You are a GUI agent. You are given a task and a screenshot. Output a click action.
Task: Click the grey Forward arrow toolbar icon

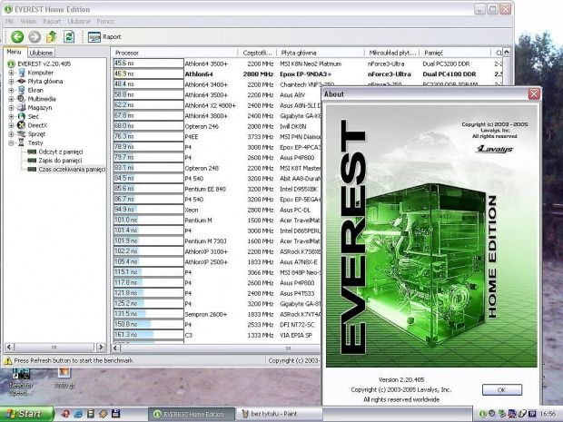tap(35, 37)
